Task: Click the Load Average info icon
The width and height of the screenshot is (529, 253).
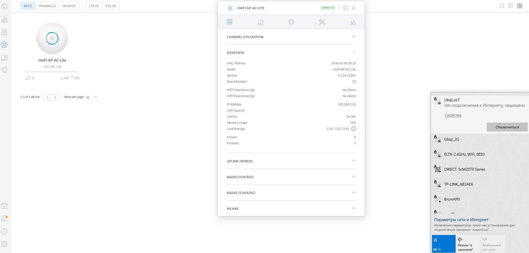Action: pos(354,129)
